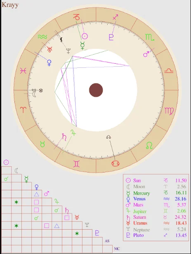
Task: Select the Pisces sign on the zodiac ring
Action: 23,71
